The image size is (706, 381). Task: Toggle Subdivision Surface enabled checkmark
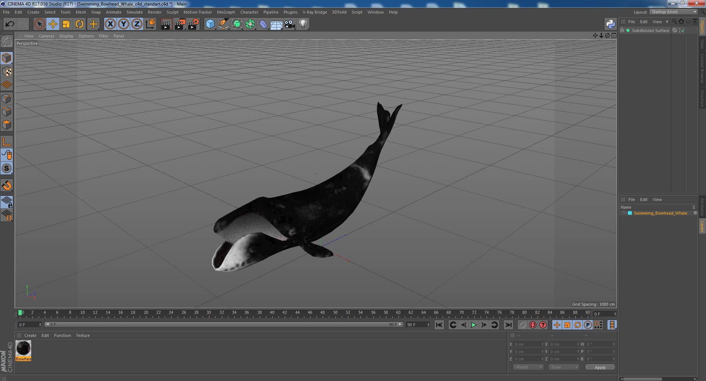point(683,30)
